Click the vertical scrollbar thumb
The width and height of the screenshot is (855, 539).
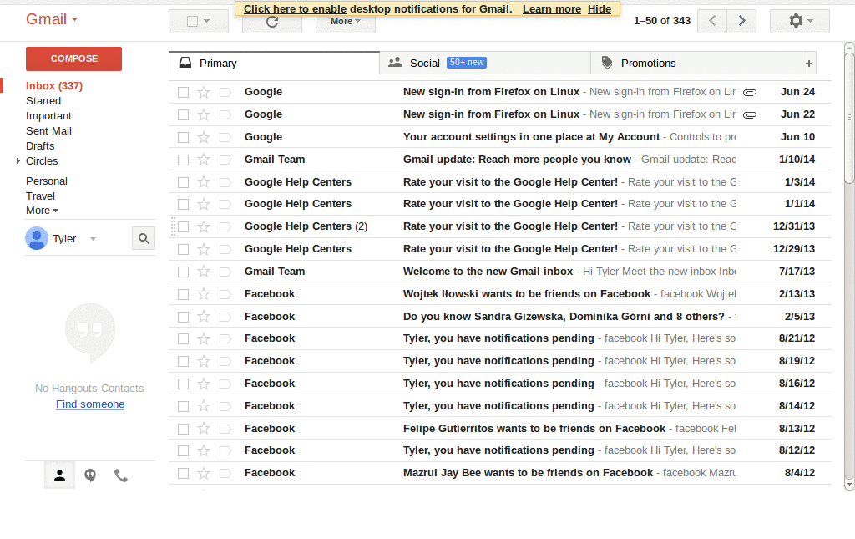point(849,119)
